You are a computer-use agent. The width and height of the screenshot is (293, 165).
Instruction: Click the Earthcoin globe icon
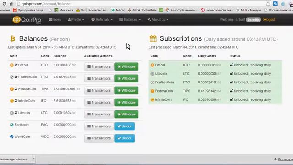(12, 125)
